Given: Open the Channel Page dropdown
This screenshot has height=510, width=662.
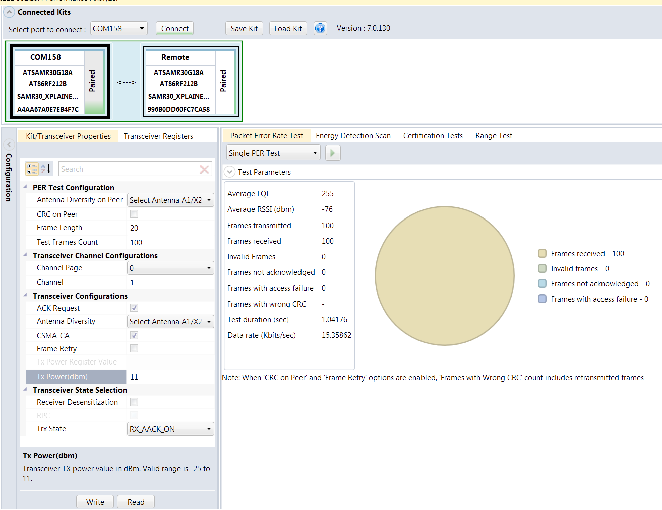Looking at the screenshot, I should pos(170,268).
